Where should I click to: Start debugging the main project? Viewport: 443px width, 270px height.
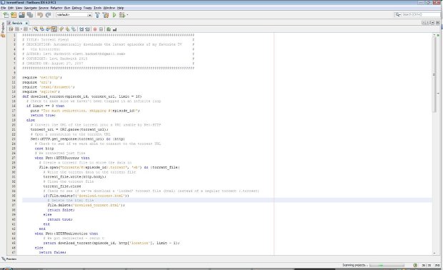[121, 15]
